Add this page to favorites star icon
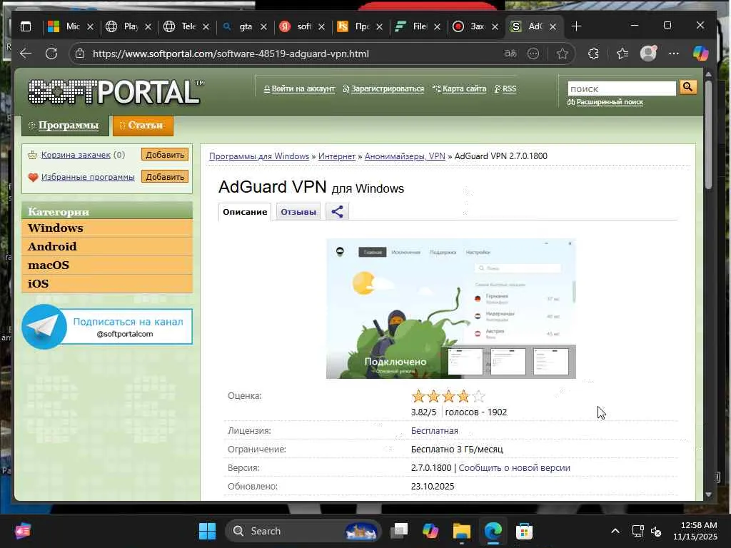731x548 pixels. click(563, 54)
